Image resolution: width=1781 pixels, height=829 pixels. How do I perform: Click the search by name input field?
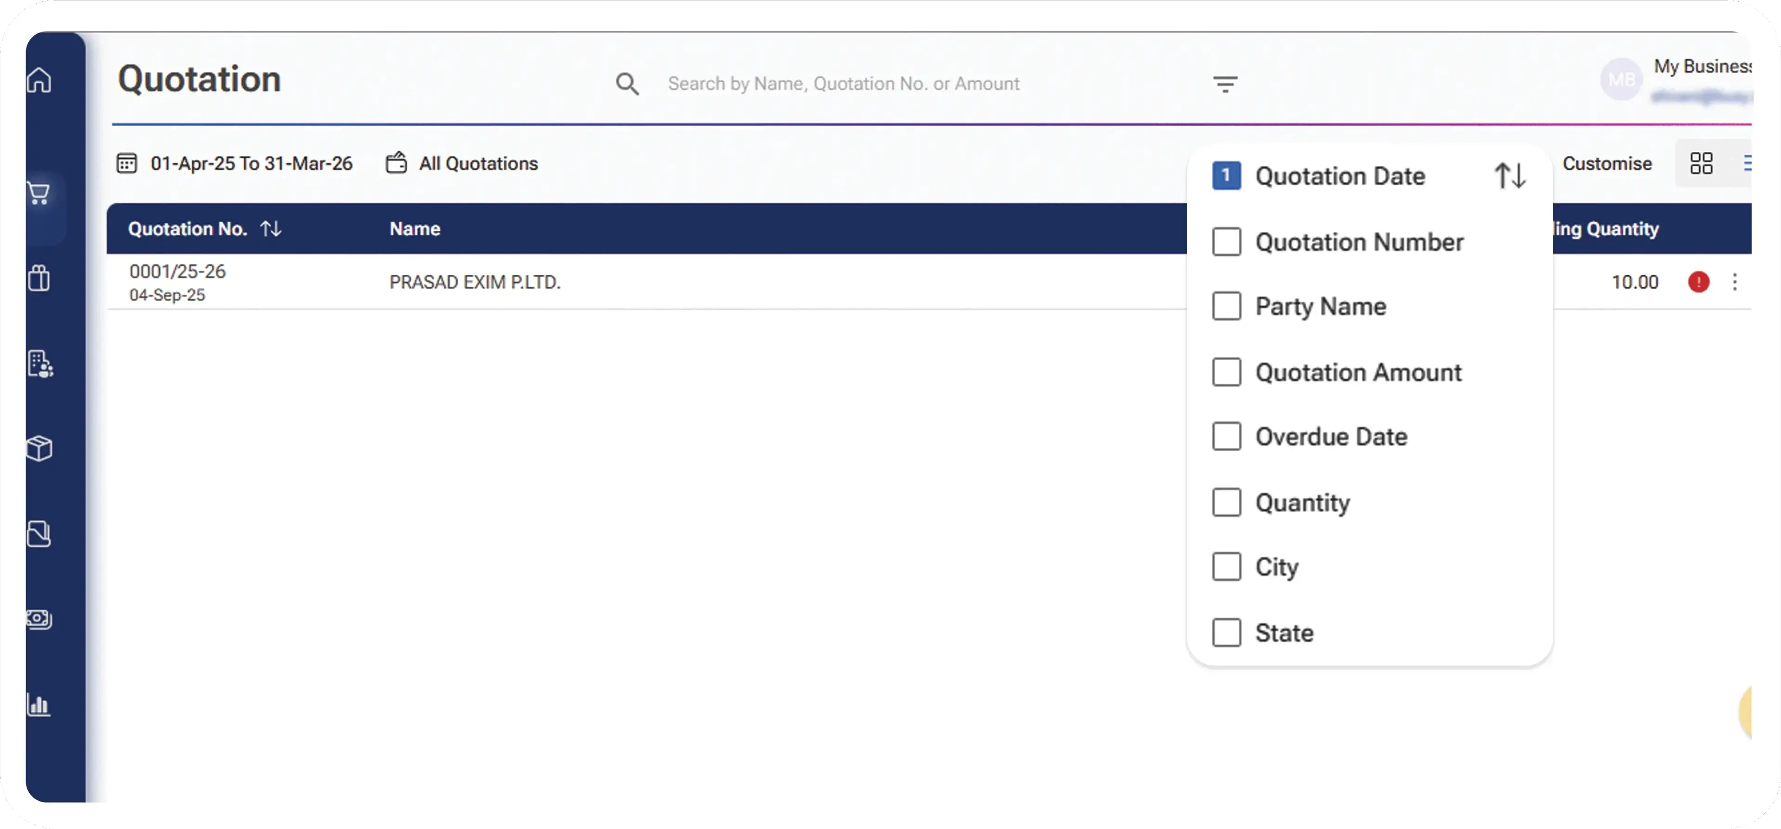[844, 84]
